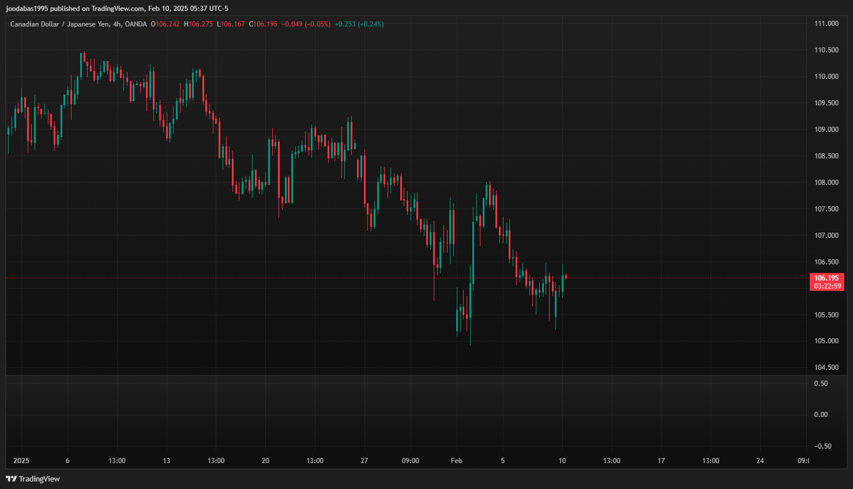The width and height of the screenshot is (853, 489).
Task: Select the high value H106.275
Action: pyautogui.click(x=198, y=24)
